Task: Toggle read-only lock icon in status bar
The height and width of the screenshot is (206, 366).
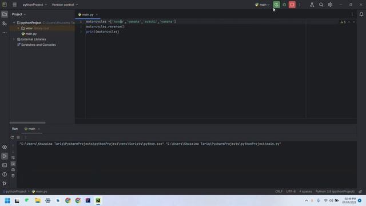Action: point(360,192)
